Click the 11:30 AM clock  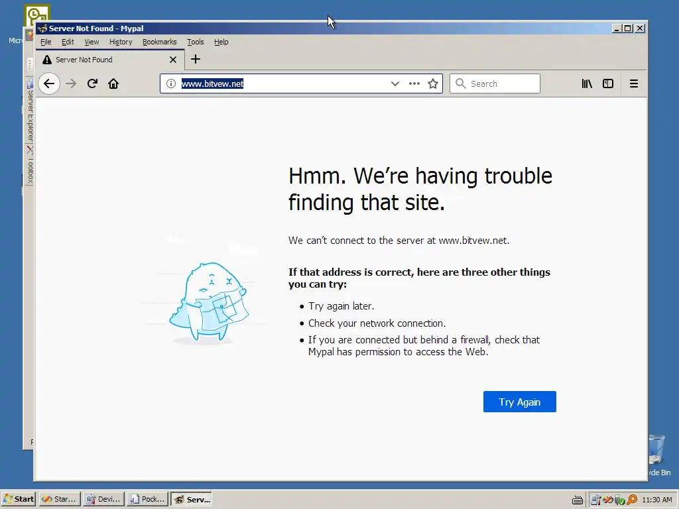click(657, 500)
